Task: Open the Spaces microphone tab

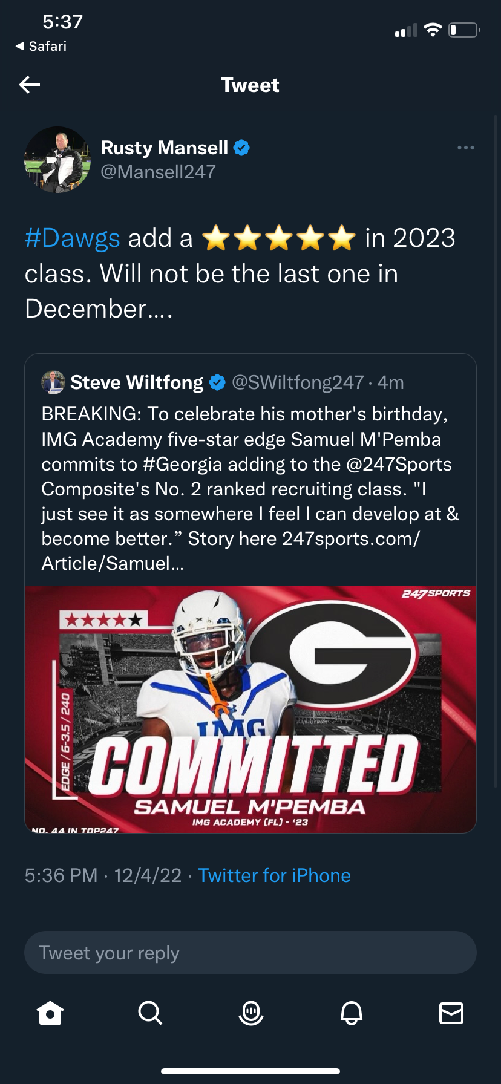Action: click(250, 1013)
